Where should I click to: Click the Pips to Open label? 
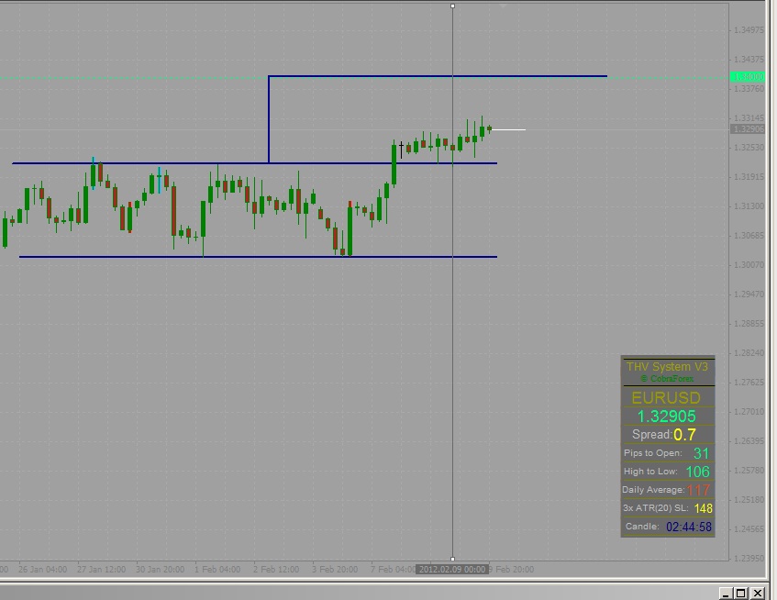click(x=652, y=453)
